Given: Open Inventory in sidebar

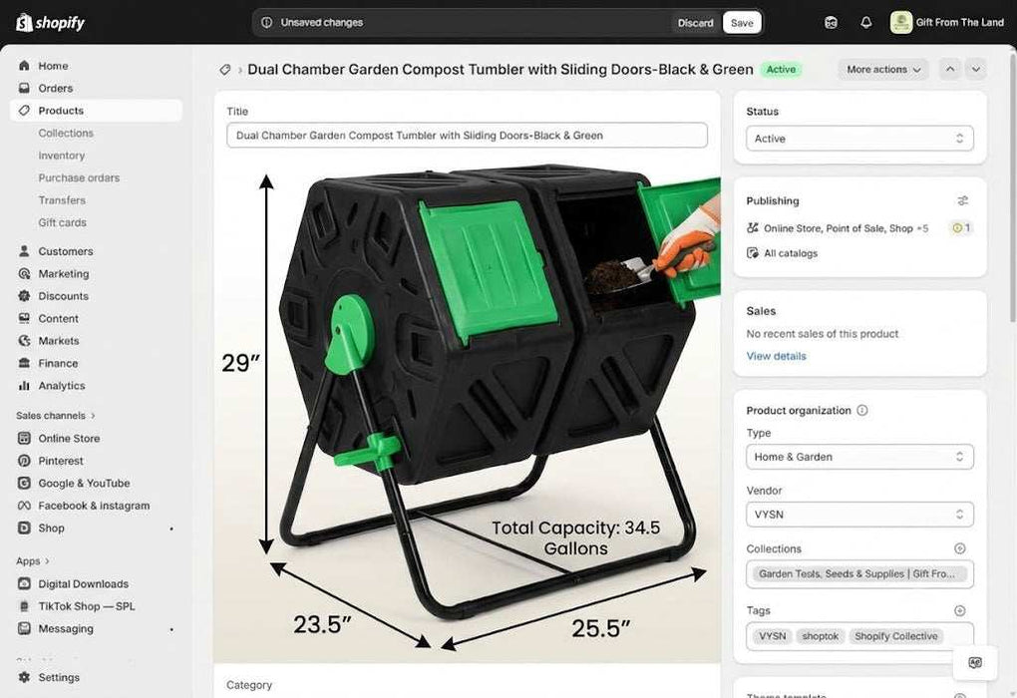Looking at the screenshot, I should coord(61,156).
